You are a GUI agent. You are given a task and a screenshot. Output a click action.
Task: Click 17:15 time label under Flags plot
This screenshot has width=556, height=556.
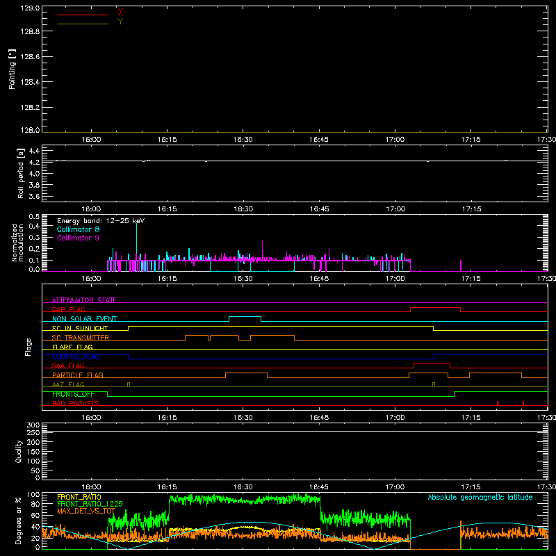pyautogui.click(x=471, y=418)
